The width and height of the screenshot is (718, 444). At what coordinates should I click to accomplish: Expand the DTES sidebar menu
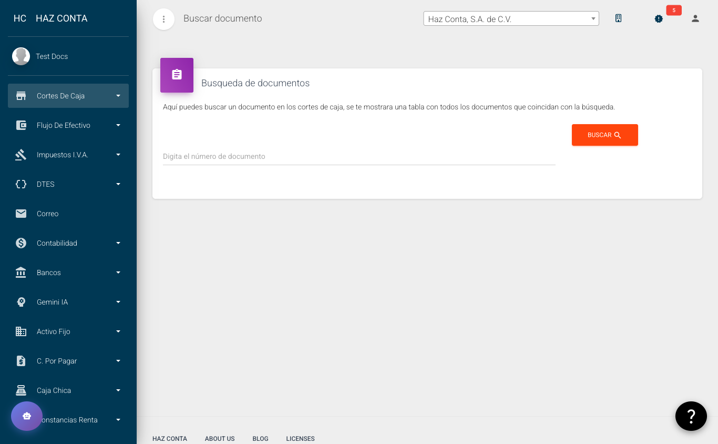coord(68,184)
